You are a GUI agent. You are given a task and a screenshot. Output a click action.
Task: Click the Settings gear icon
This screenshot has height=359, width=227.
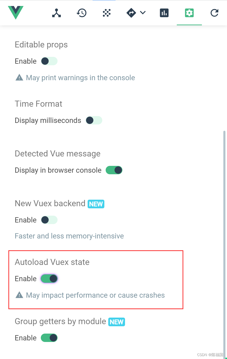[189, 13]
